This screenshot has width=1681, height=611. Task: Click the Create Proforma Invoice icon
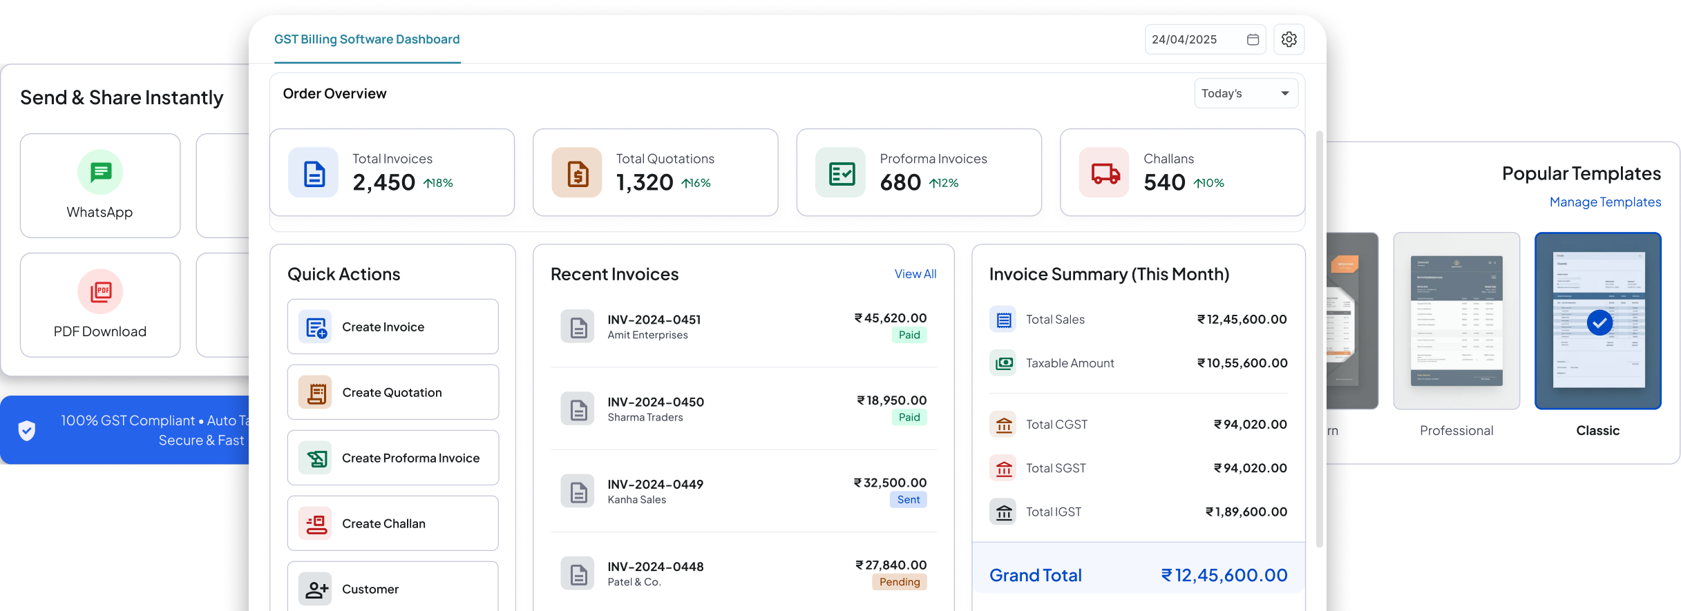click(x=316, y=458)
